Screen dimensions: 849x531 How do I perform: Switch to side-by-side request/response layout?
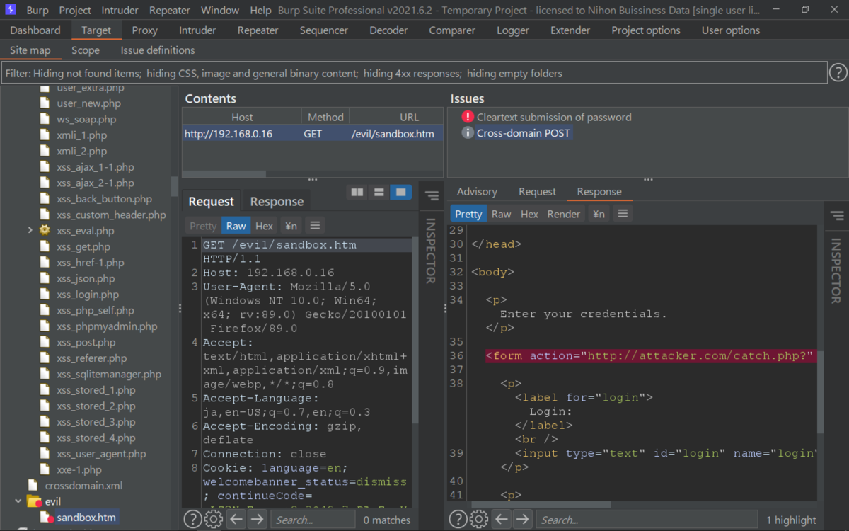[357, 192]
